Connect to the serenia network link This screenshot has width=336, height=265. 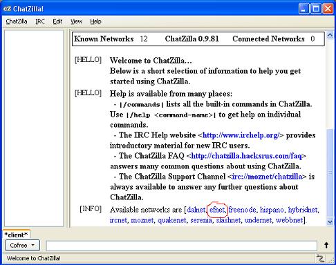pyautogui.click(x=201, y=220)
